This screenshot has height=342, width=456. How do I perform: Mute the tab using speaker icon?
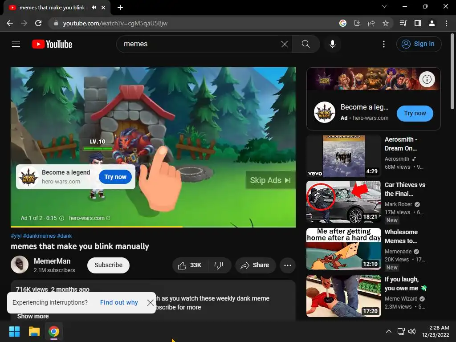point(94,8)
